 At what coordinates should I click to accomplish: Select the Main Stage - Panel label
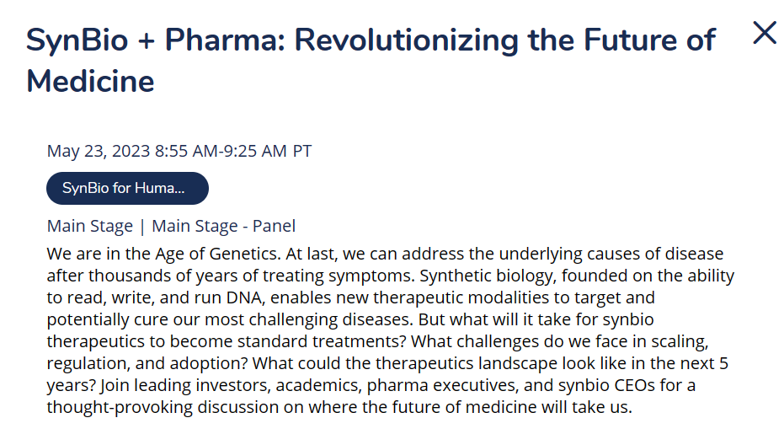223,226
